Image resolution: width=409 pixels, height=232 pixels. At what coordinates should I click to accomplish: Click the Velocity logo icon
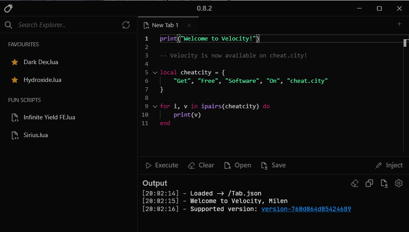(8, 8)
